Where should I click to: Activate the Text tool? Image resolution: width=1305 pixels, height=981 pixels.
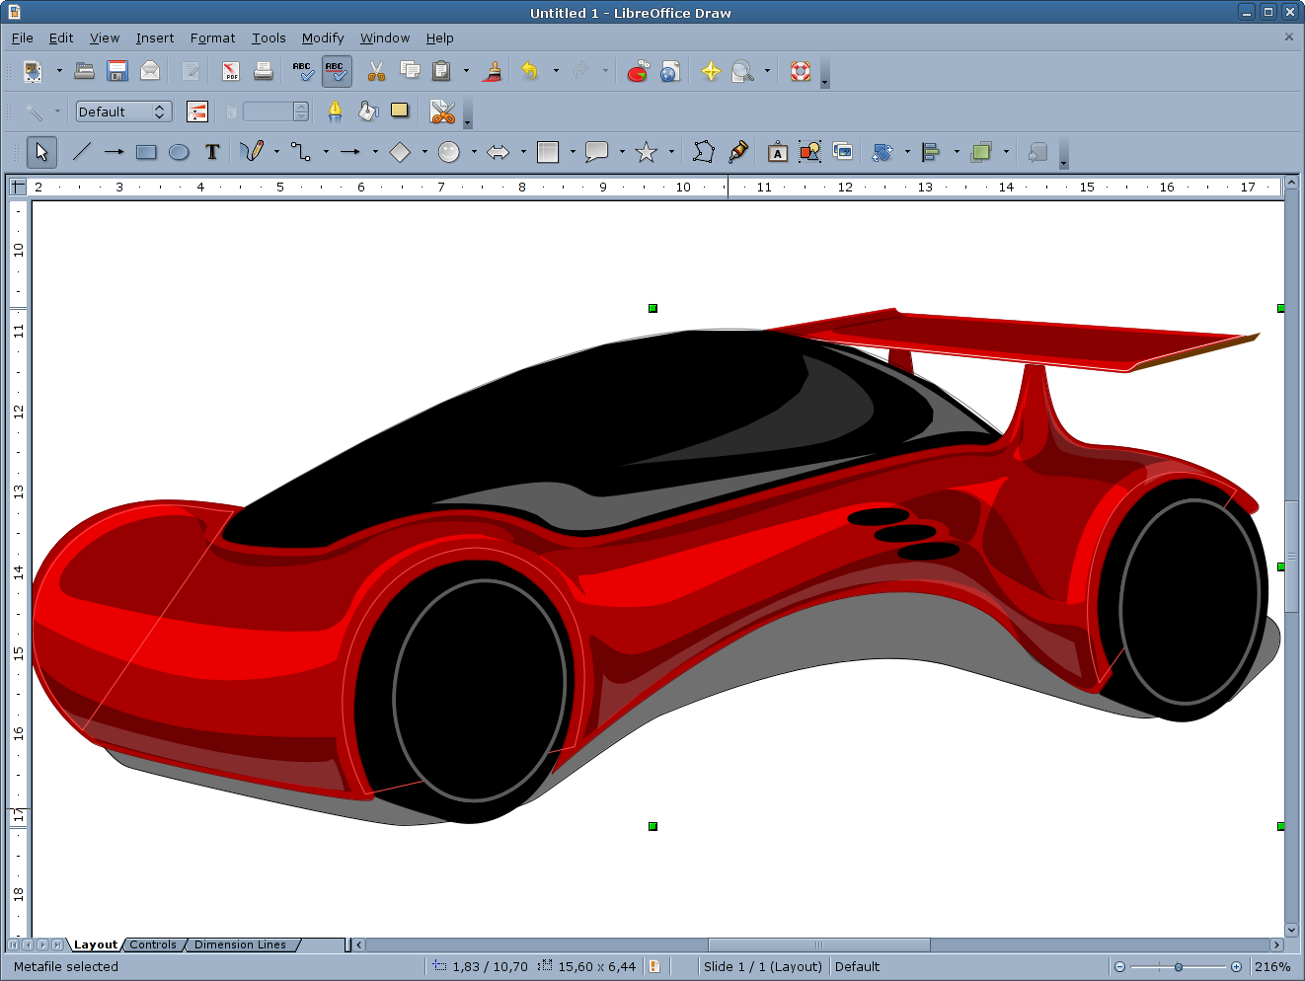[211, 152]
